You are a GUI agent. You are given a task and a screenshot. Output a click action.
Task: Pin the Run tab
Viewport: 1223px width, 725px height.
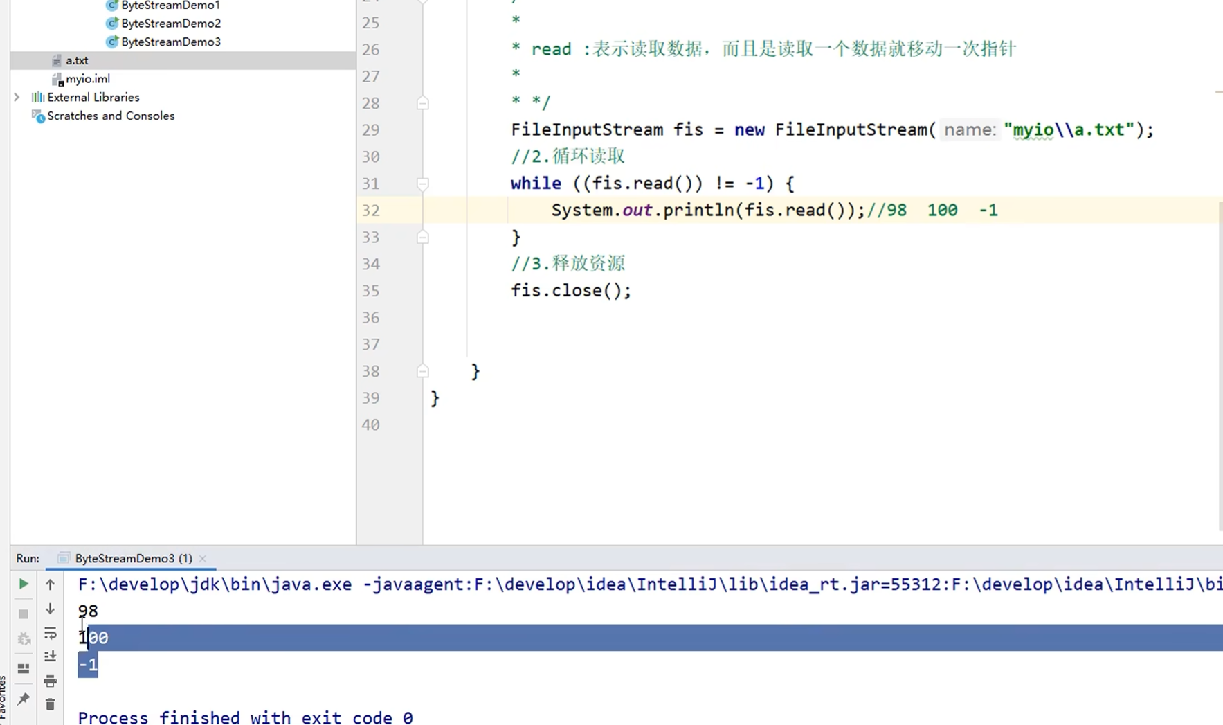pyautogui.click(x=24, y=699)
